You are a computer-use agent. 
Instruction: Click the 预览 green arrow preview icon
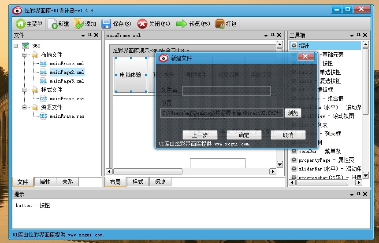pyautogui.click(x=182, y=24)
